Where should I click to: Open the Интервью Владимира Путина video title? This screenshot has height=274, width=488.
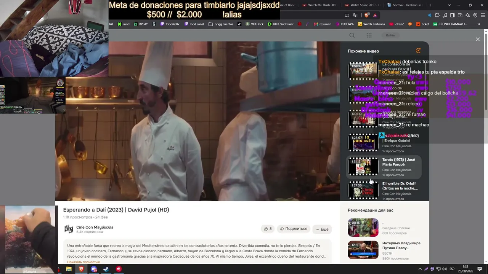401,245
